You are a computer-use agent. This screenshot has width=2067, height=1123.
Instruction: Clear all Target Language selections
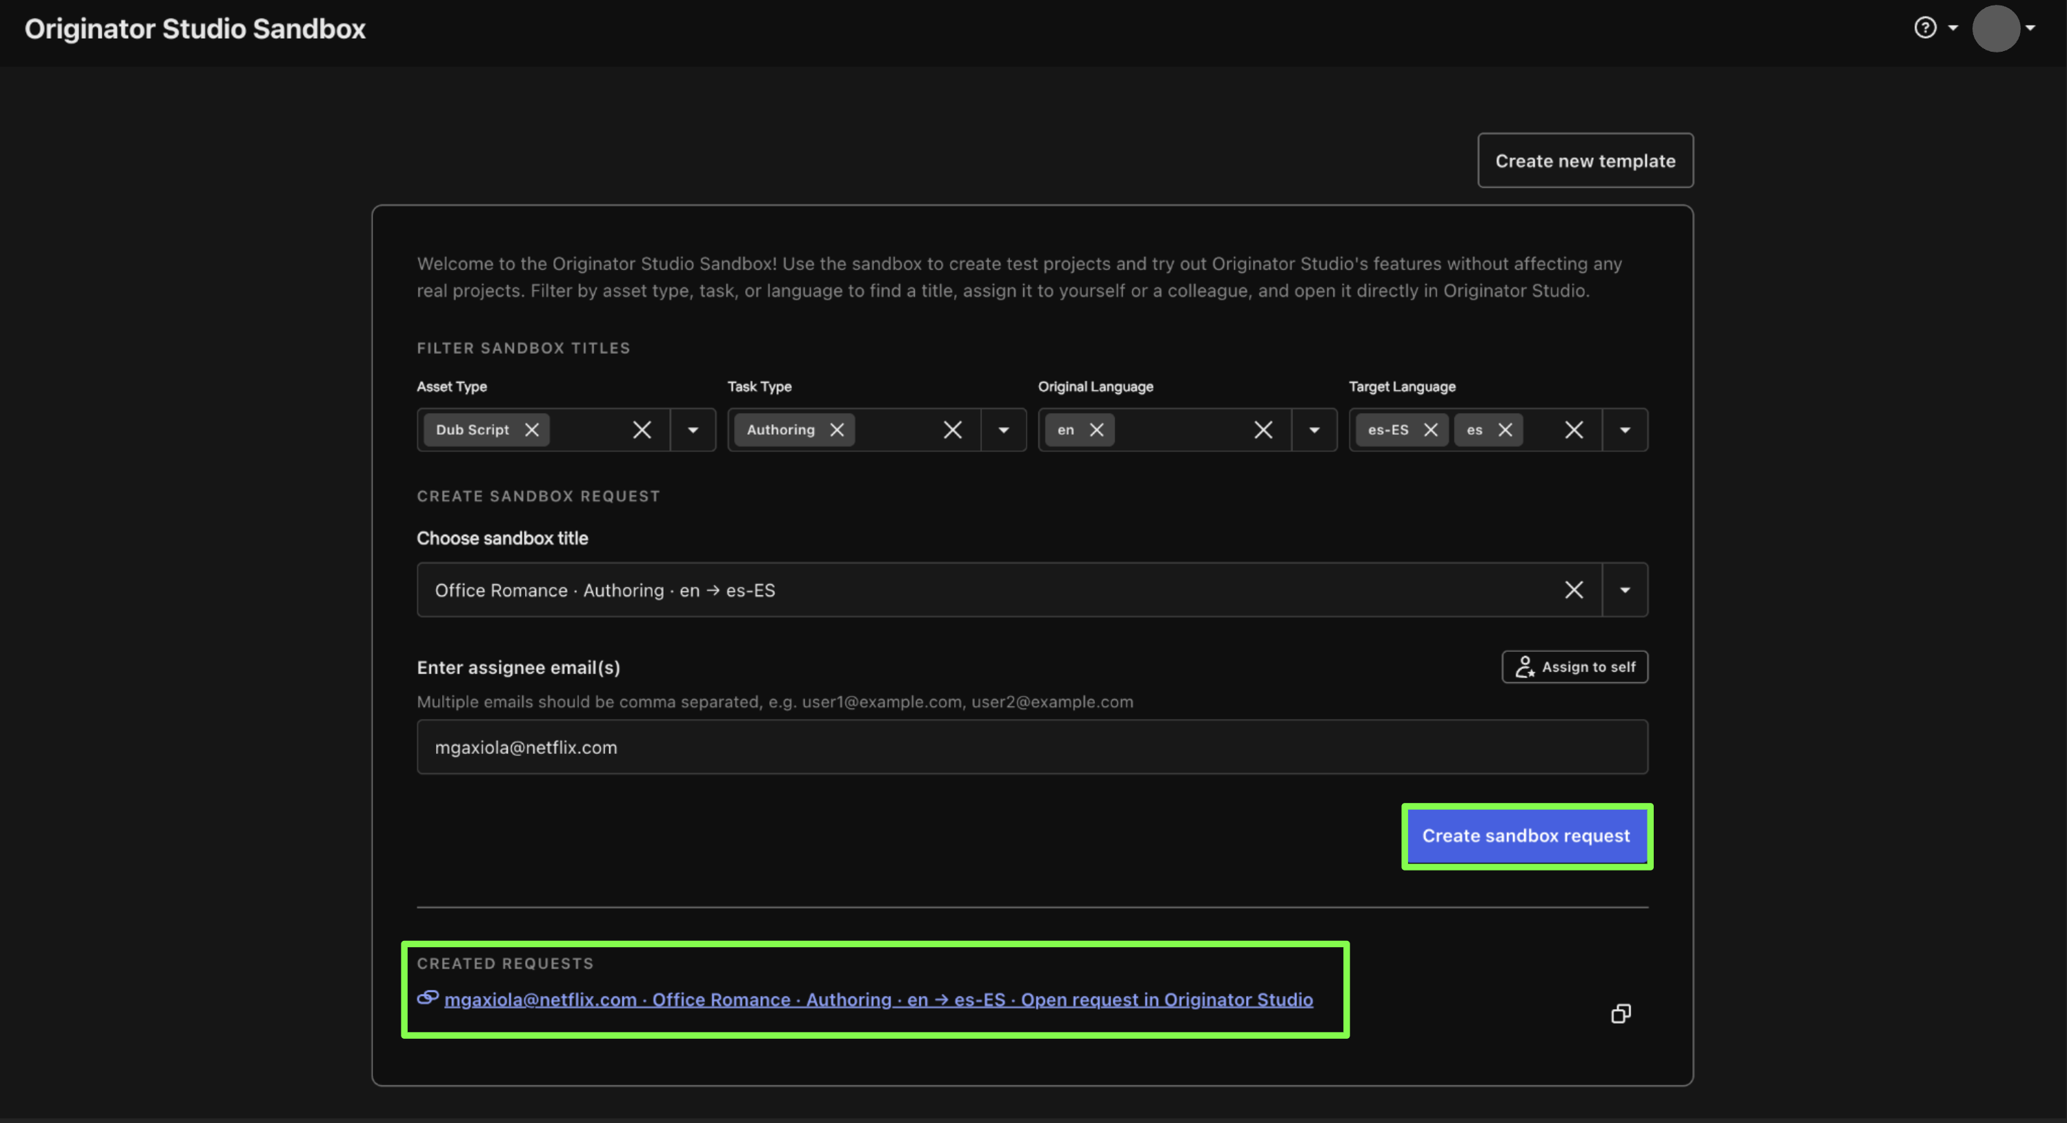[1574, 430]
